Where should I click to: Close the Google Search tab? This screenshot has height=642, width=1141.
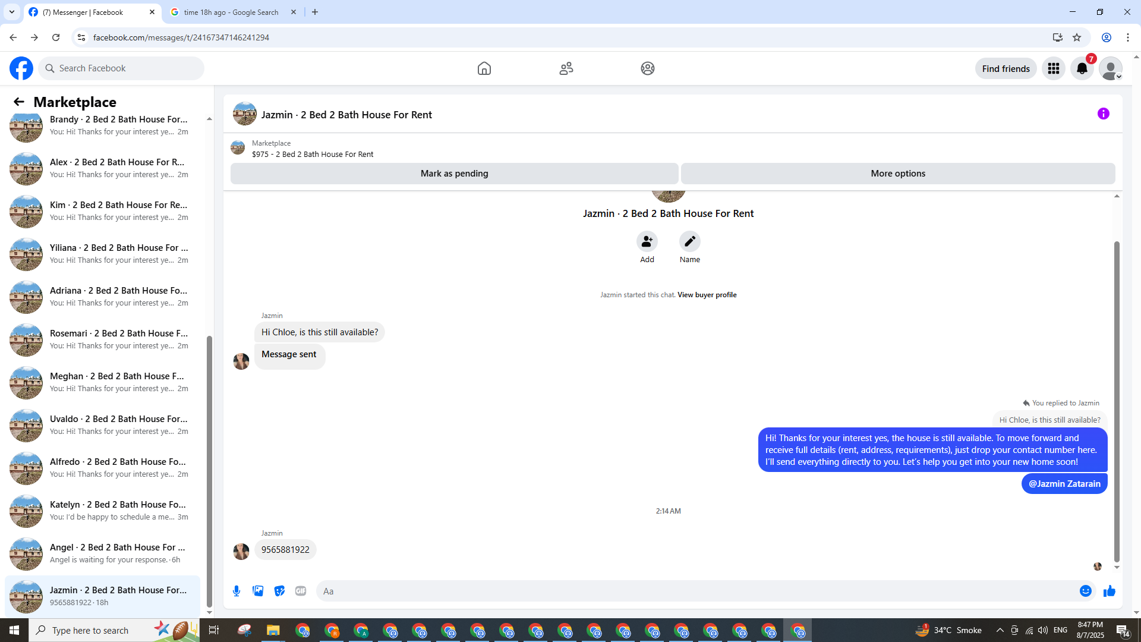pyautogui.click(x=294, y=12)
